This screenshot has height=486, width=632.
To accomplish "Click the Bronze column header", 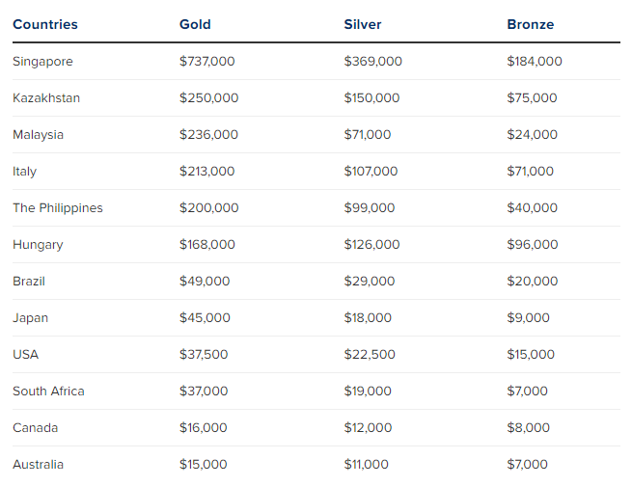I will point(531,24).
